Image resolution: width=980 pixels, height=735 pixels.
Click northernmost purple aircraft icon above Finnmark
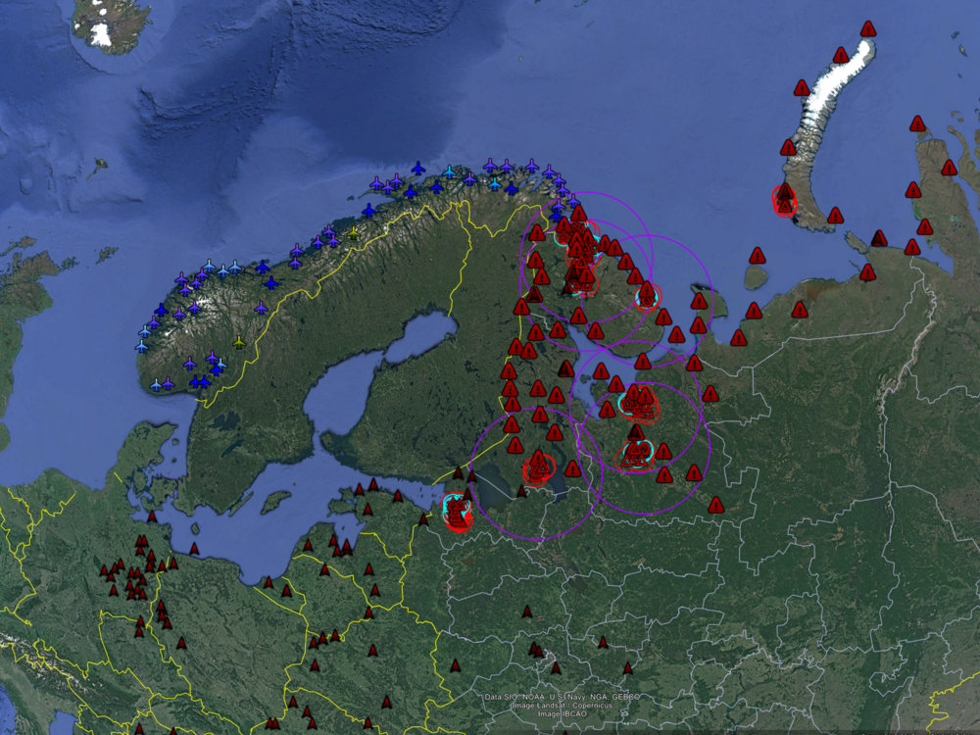click(491, 166)
